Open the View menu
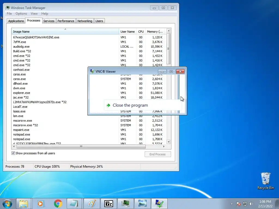 click(x=34, y=14)
